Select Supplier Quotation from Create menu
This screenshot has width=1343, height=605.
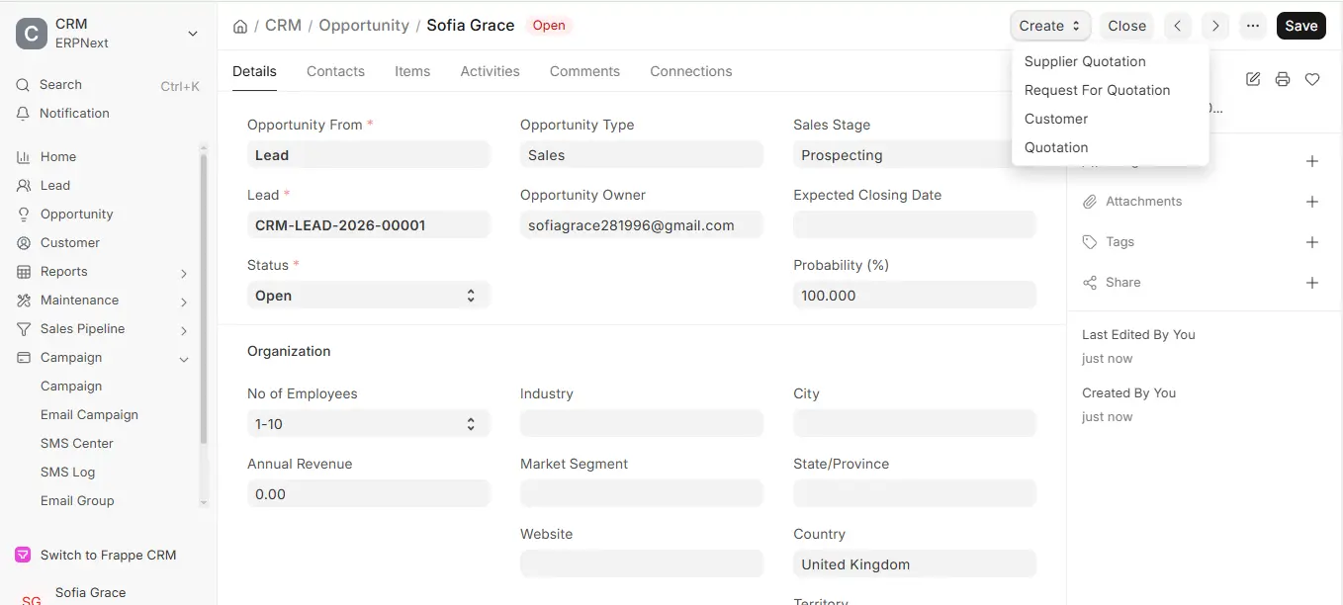tap(1085, 61)
